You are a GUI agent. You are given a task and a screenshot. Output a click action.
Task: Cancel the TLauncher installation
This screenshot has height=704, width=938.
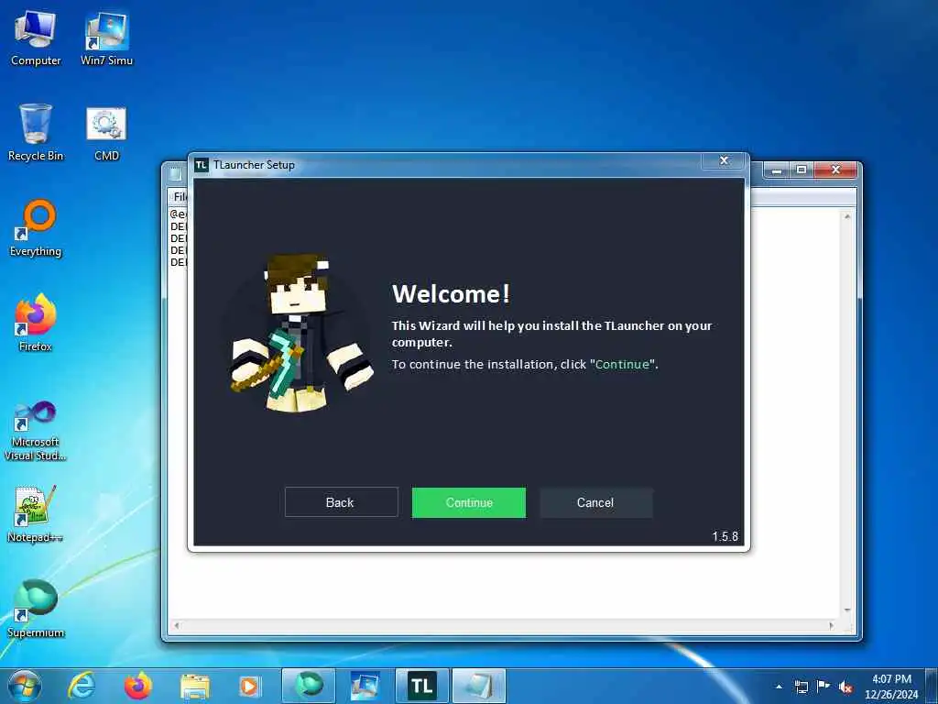595,502
